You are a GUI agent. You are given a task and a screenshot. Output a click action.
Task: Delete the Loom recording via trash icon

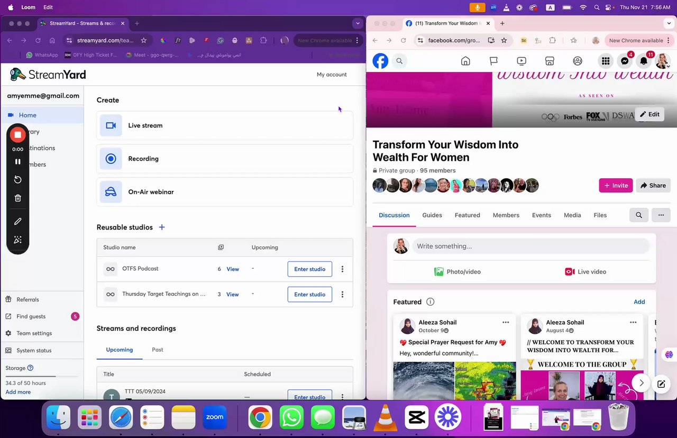(x=17, y=198)
